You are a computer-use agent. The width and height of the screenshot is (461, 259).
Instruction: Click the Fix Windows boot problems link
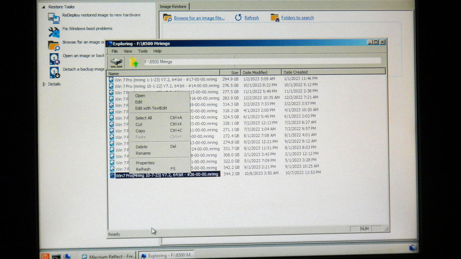coord(87,28)
